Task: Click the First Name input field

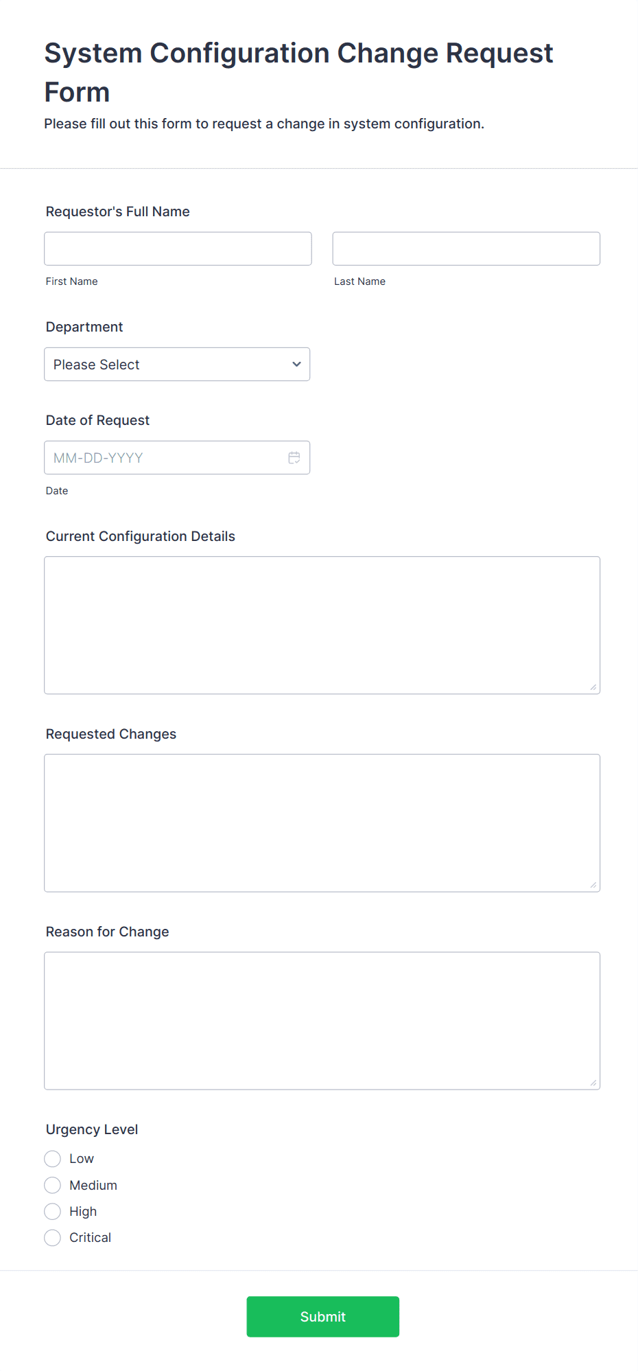Action: click(x=178, y=249)
